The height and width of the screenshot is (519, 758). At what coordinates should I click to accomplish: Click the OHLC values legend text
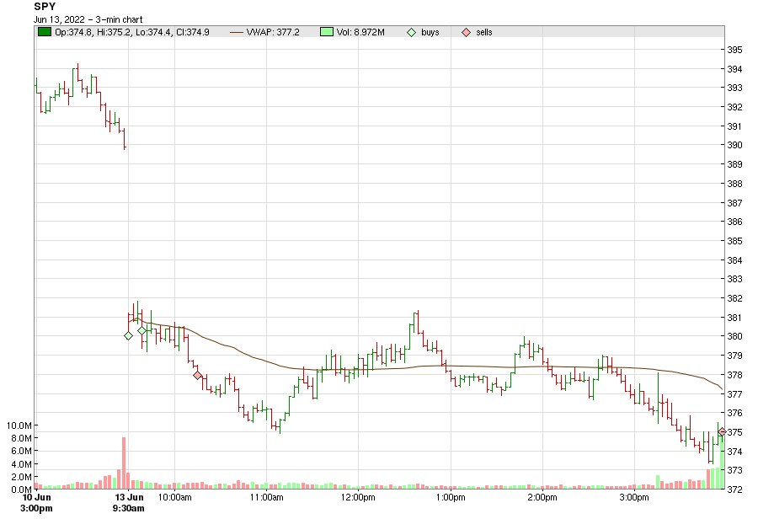[x=132, y=32]
